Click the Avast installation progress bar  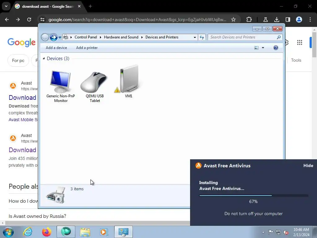click(254, 196)
